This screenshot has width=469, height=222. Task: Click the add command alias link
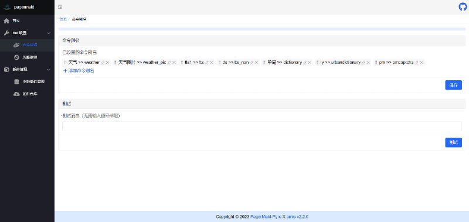[79, 71]
